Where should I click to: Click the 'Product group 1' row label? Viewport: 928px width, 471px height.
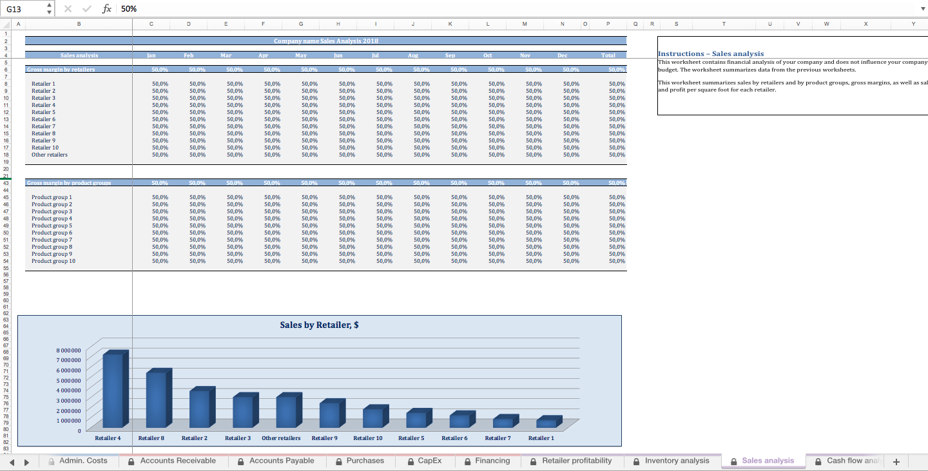(52, 197)
